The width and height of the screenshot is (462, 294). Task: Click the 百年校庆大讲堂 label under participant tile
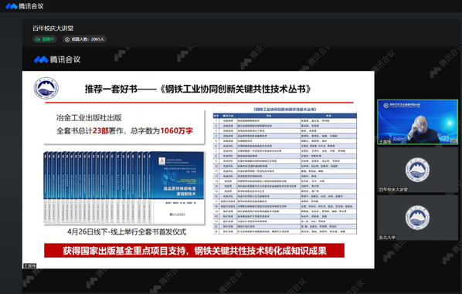click(x=393, y=189)
